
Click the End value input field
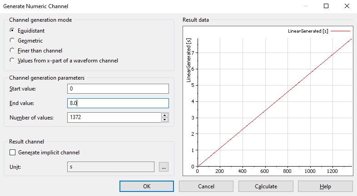tap(117, 103)
